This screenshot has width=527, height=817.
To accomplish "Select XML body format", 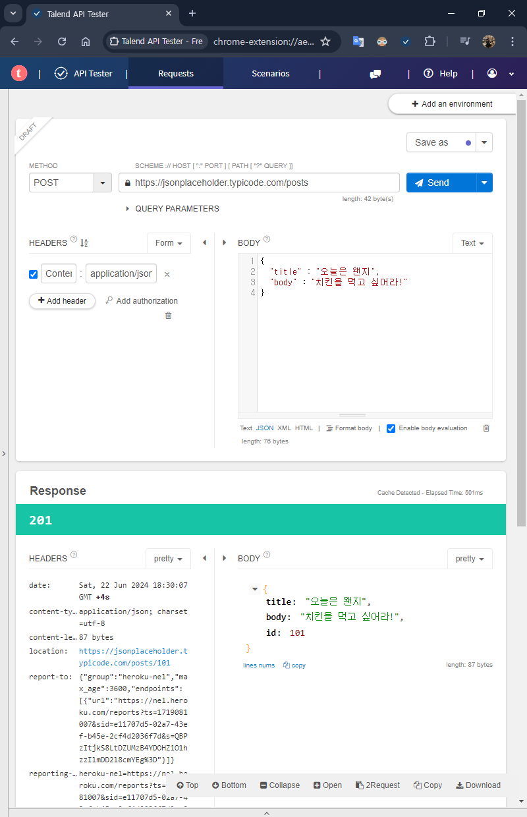I will [284, 428].
